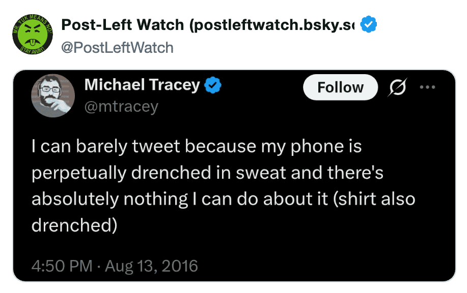The width and height of the screenshot is (467, 293).
Task: Click the @PostLeftWatch handle
Action: click(117, 48)
